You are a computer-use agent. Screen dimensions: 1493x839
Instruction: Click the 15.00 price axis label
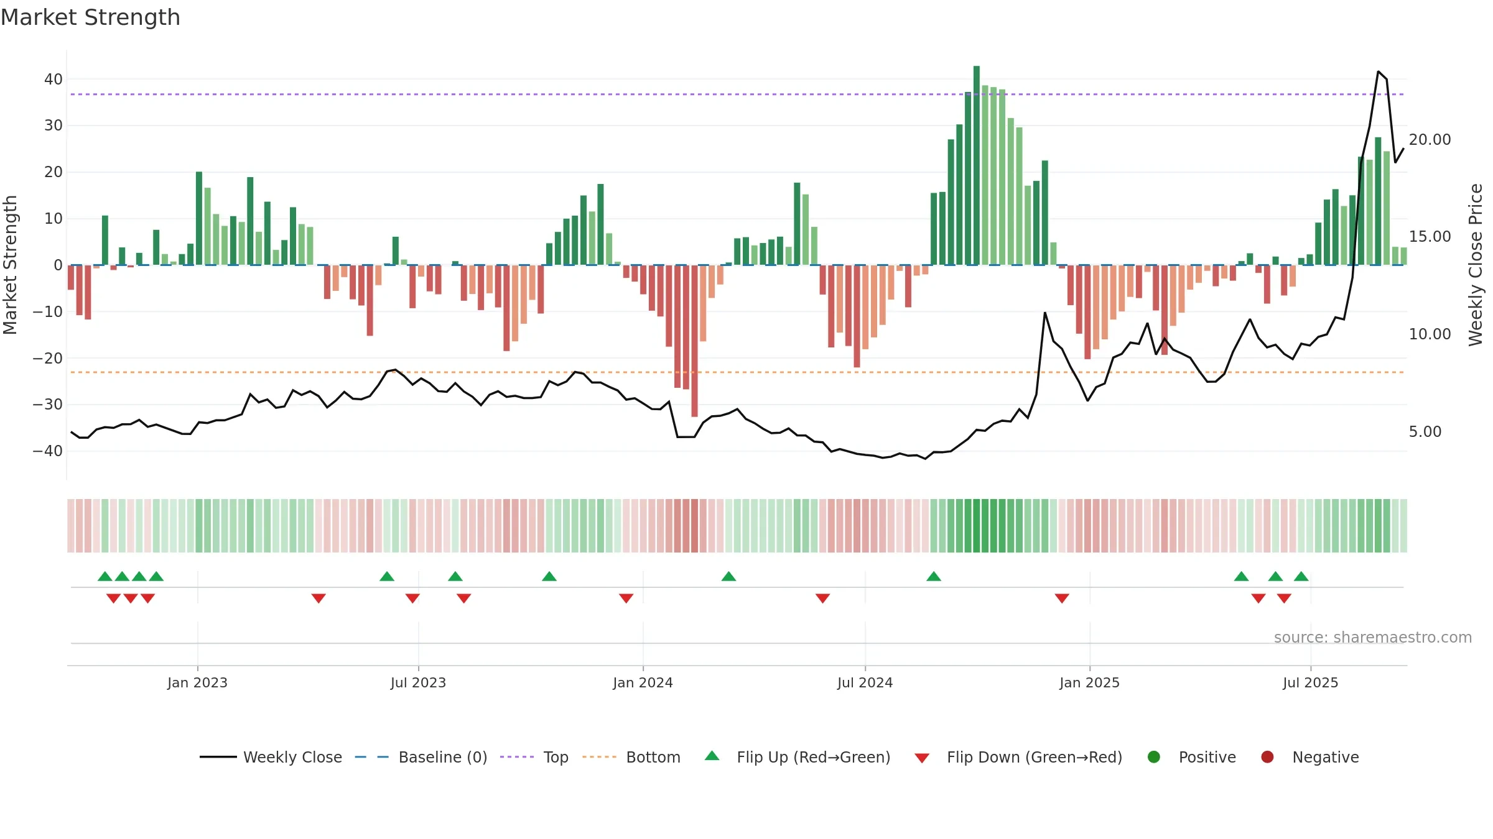click(1430, 237)
